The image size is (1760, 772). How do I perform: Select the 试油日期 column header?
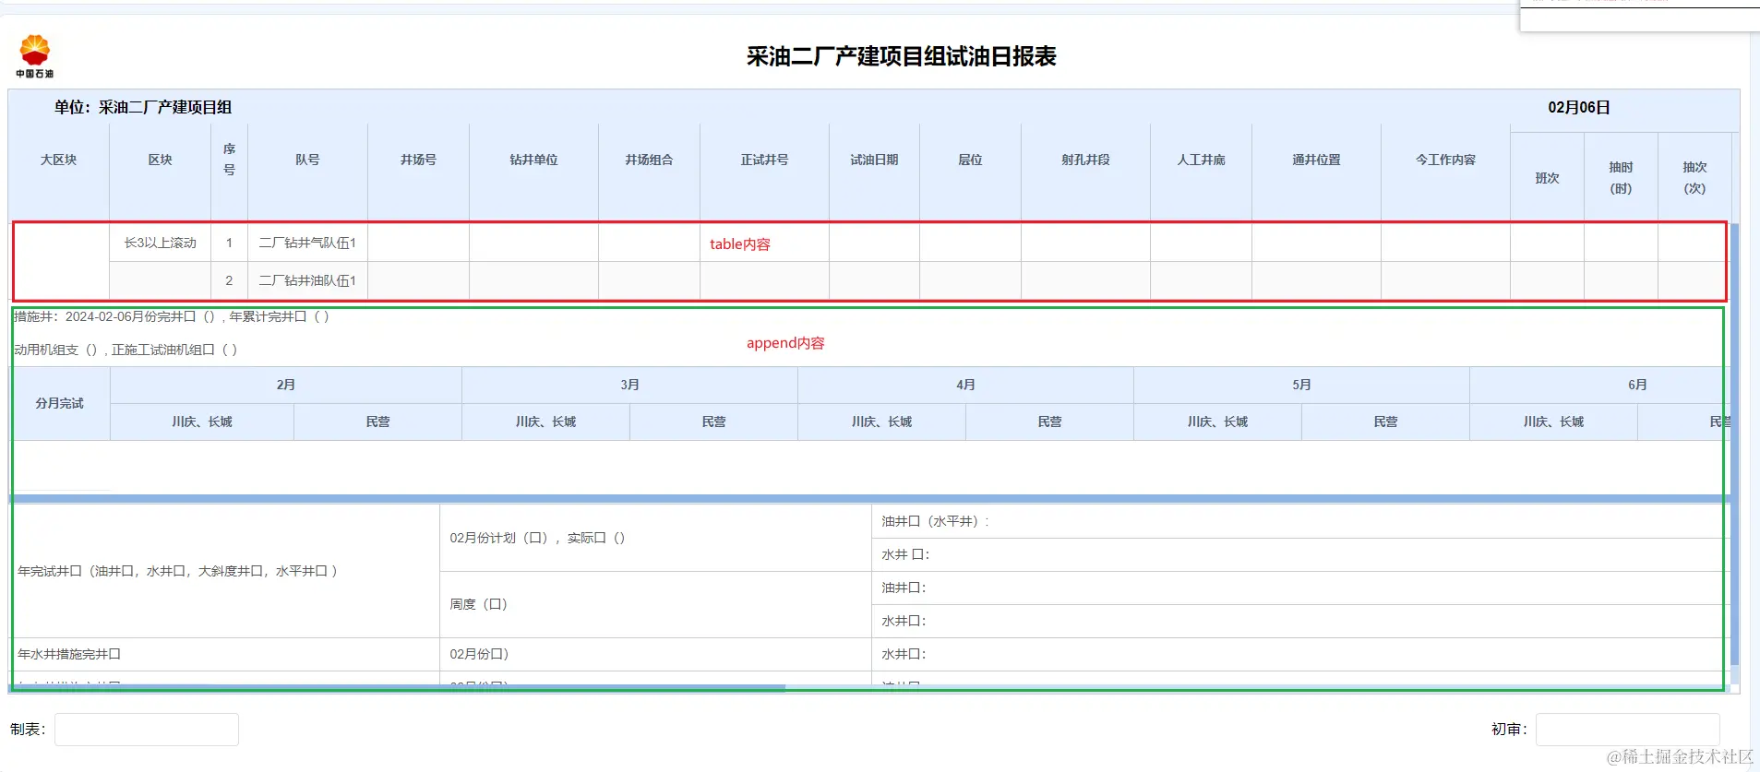tap(874, 160)
